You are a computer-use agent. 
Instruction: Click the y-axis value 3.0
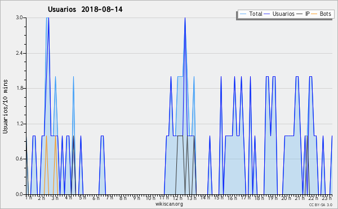point(19,18)
